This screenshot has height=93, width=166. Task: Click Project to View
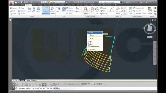tap(139, 11)
